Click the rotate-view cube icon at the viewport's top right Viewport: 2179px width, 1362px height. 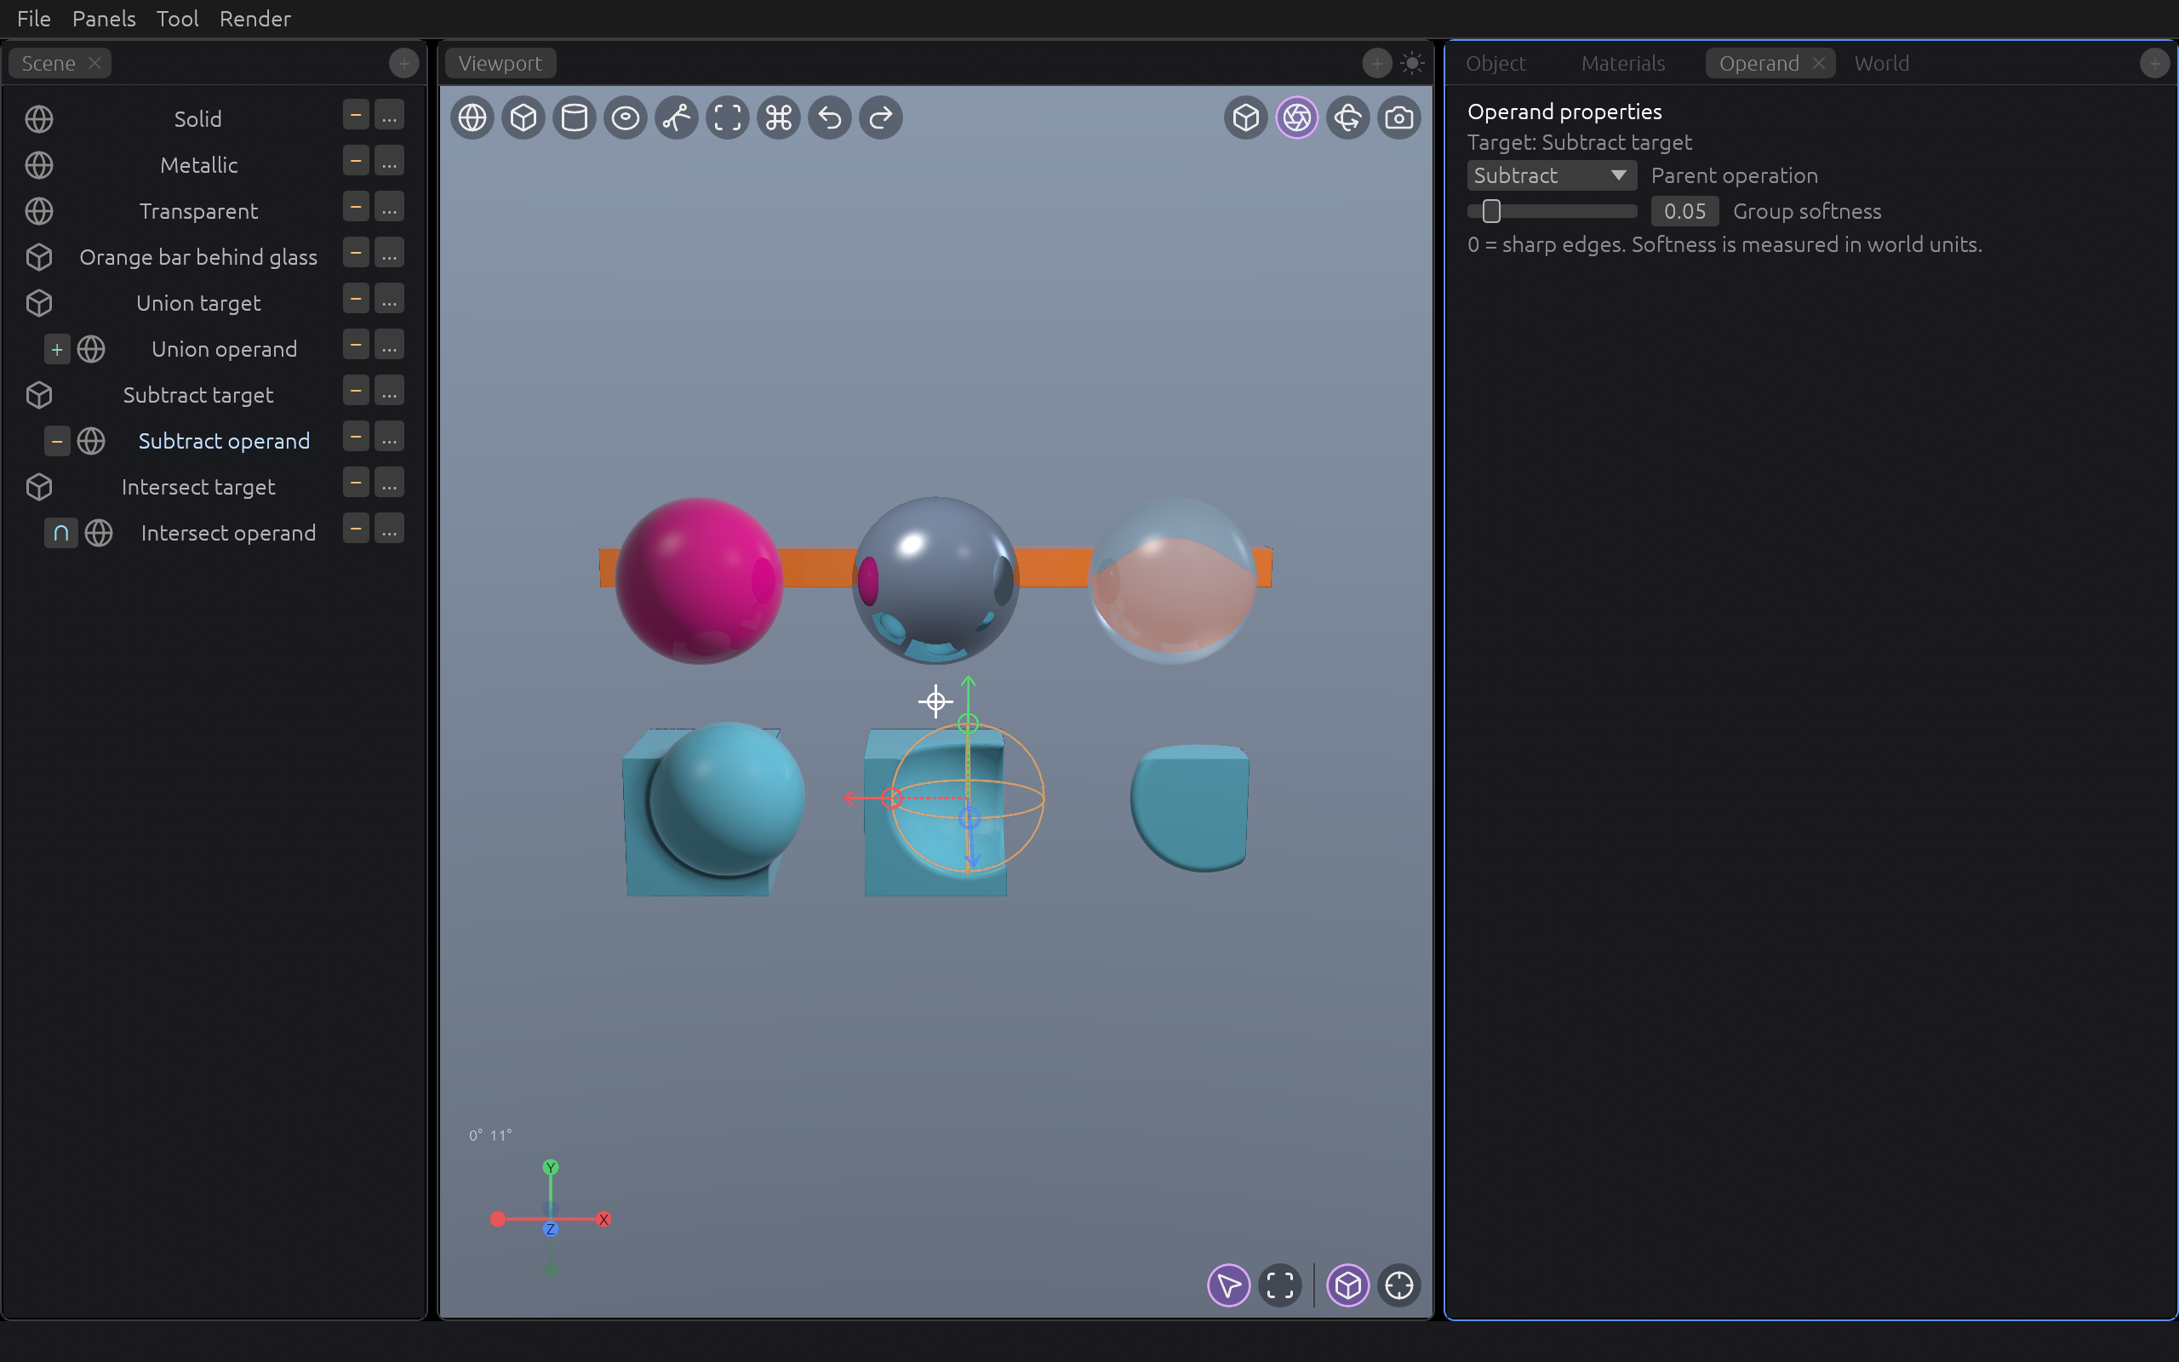1348,118
